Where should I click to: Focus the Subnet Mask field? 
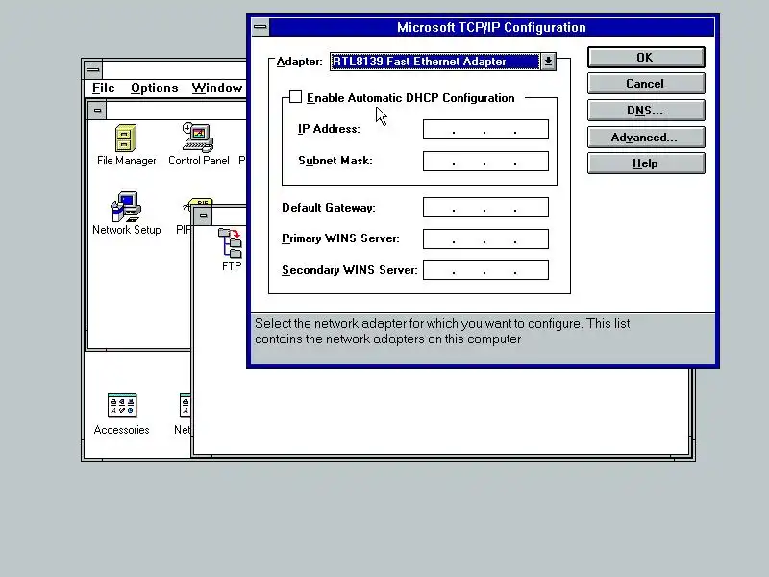click(485, 161)
